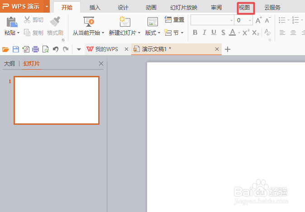Click the Open folder icon in quick toolbar
The height and width of the screenshot is (212, 305).
(5, 49)
